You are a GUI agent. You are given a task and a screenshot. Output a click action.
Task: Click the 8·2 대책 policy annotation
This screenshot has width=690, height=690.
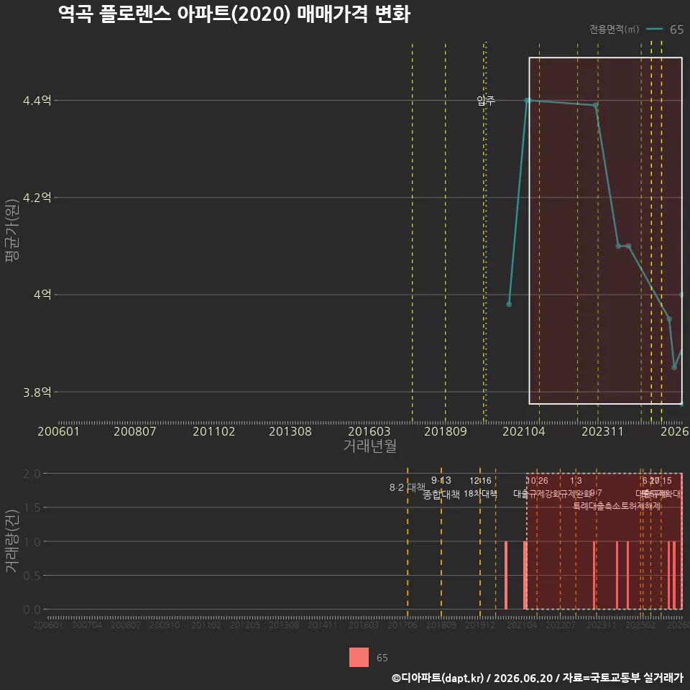(x=408, y=487)
